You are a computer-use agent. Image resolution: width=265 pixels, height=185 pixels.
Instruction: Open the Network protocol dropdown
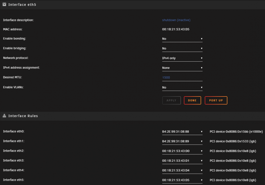pyautogui.click(x=182, y=58)
